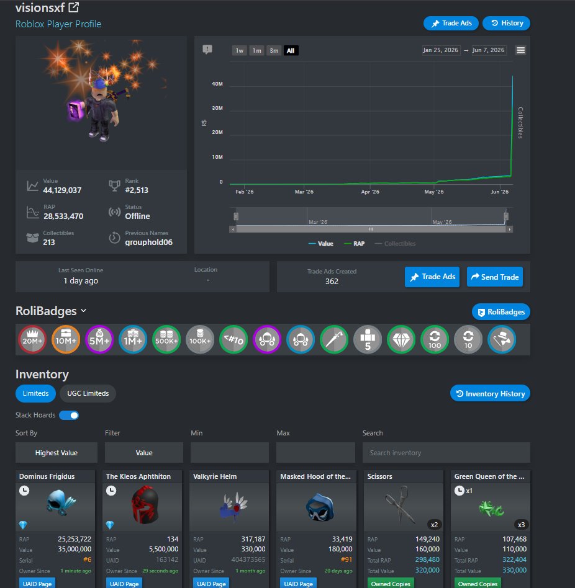Click the 5M+ RoliBadge

coord(99,340)
